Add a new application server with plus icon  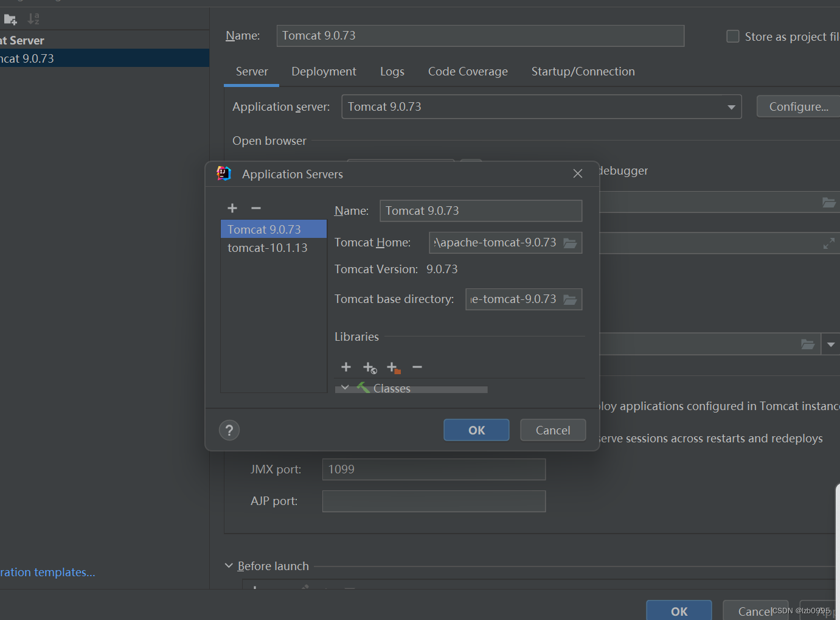click(x=232, y=208)
